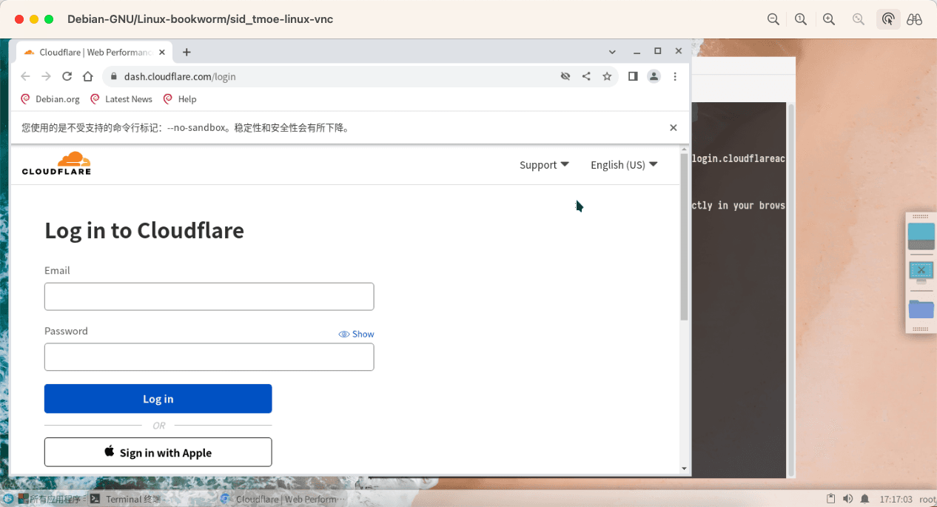
Task: Click the browser home icon
Action: (87, 76)
